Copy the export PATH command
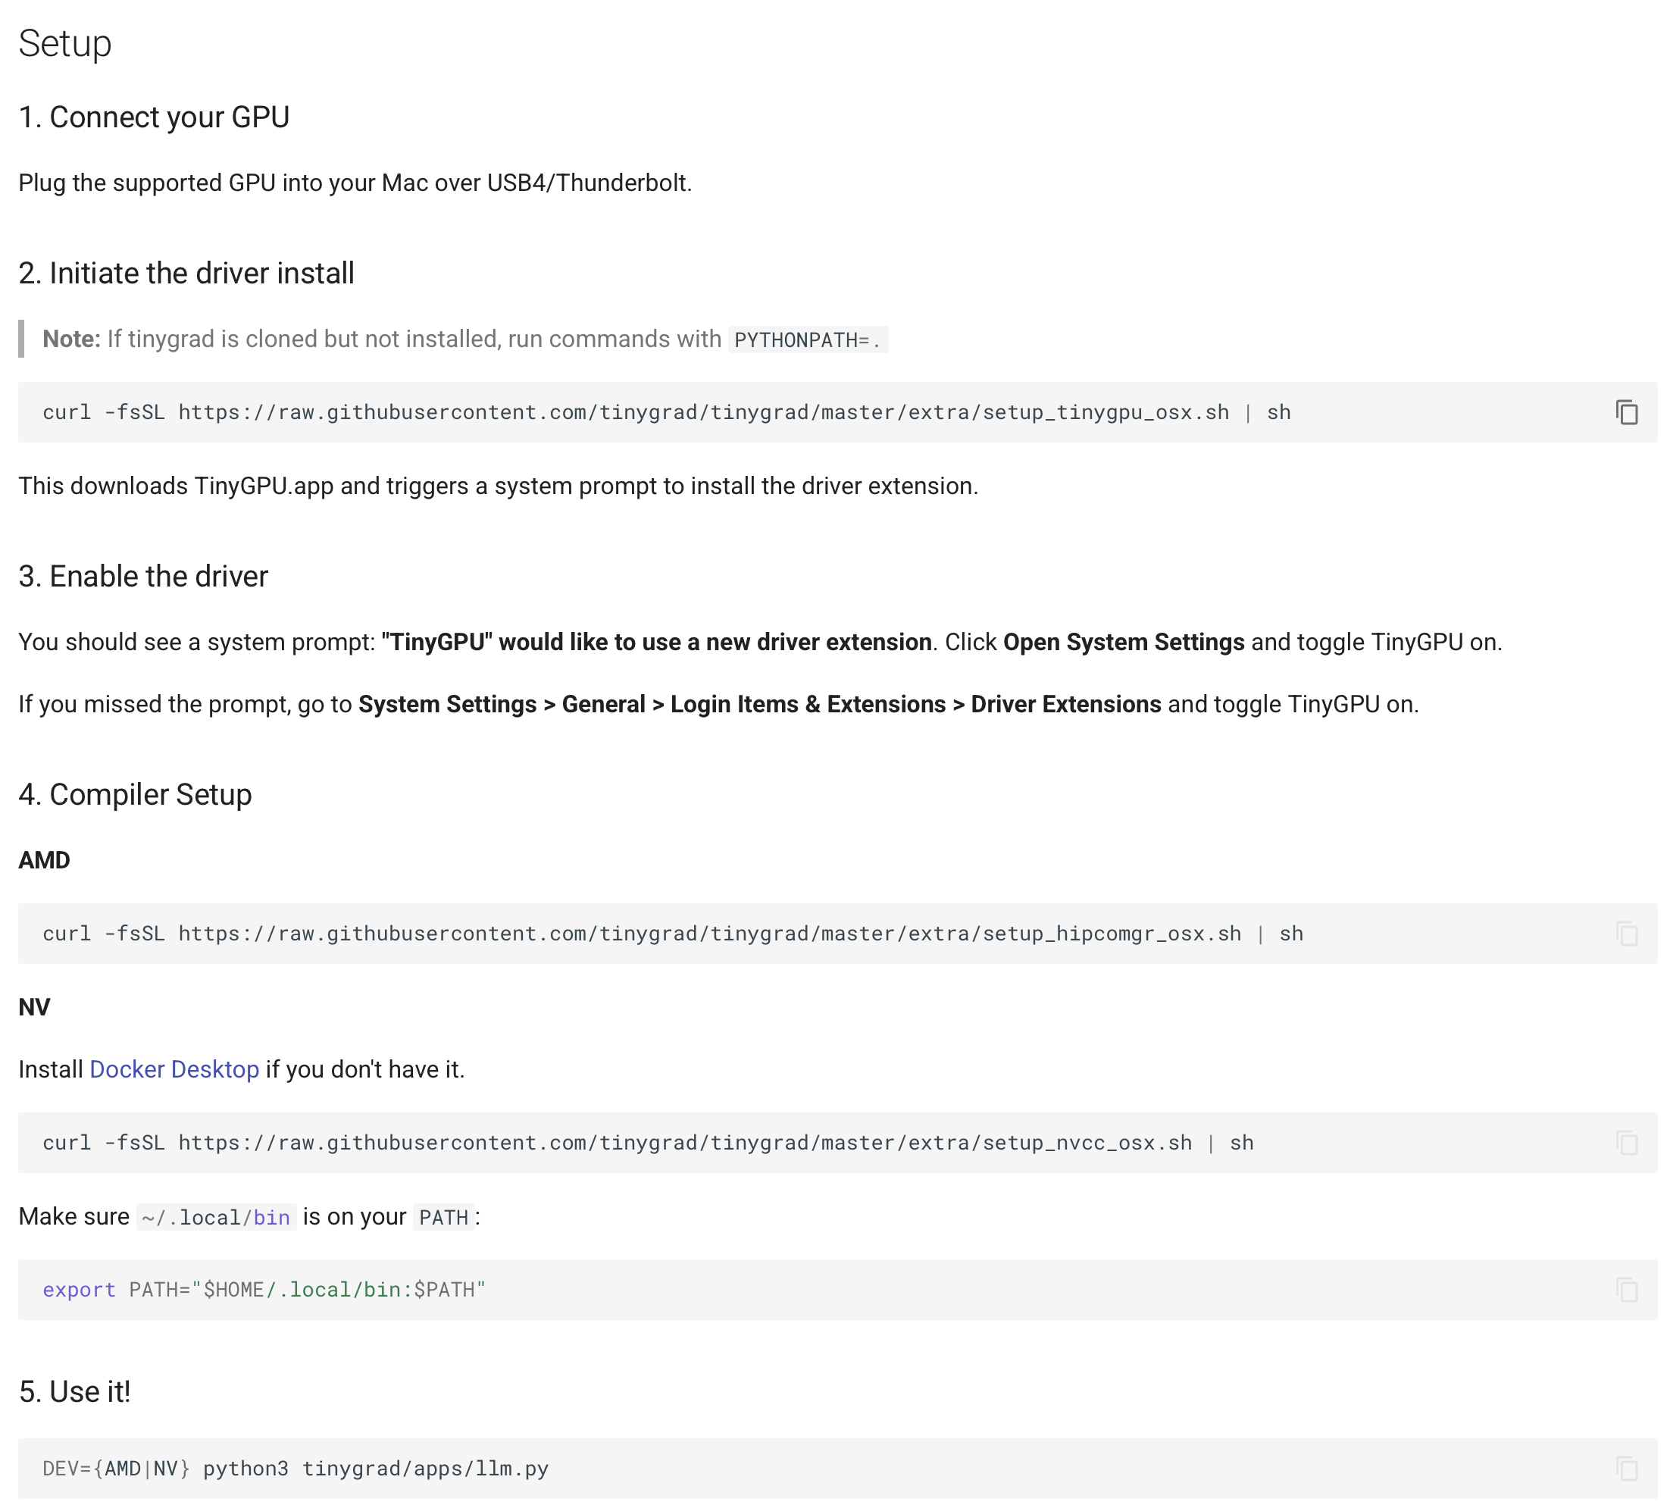The width and height of the screenshot is (1670, 1508). click(x=1626, y=1289)
